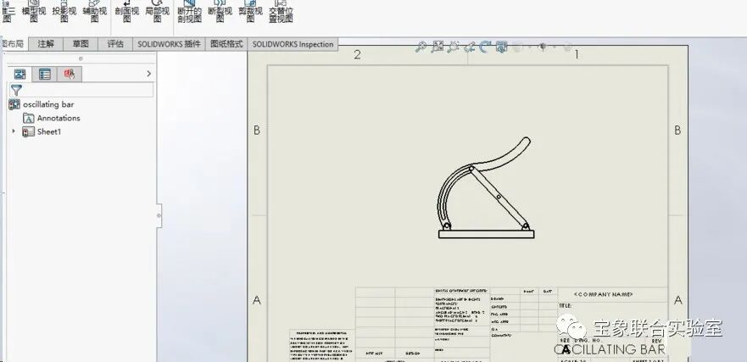Click the Annotations folder icon
This screenshot has width=747, height=362.
coord(29,118)
